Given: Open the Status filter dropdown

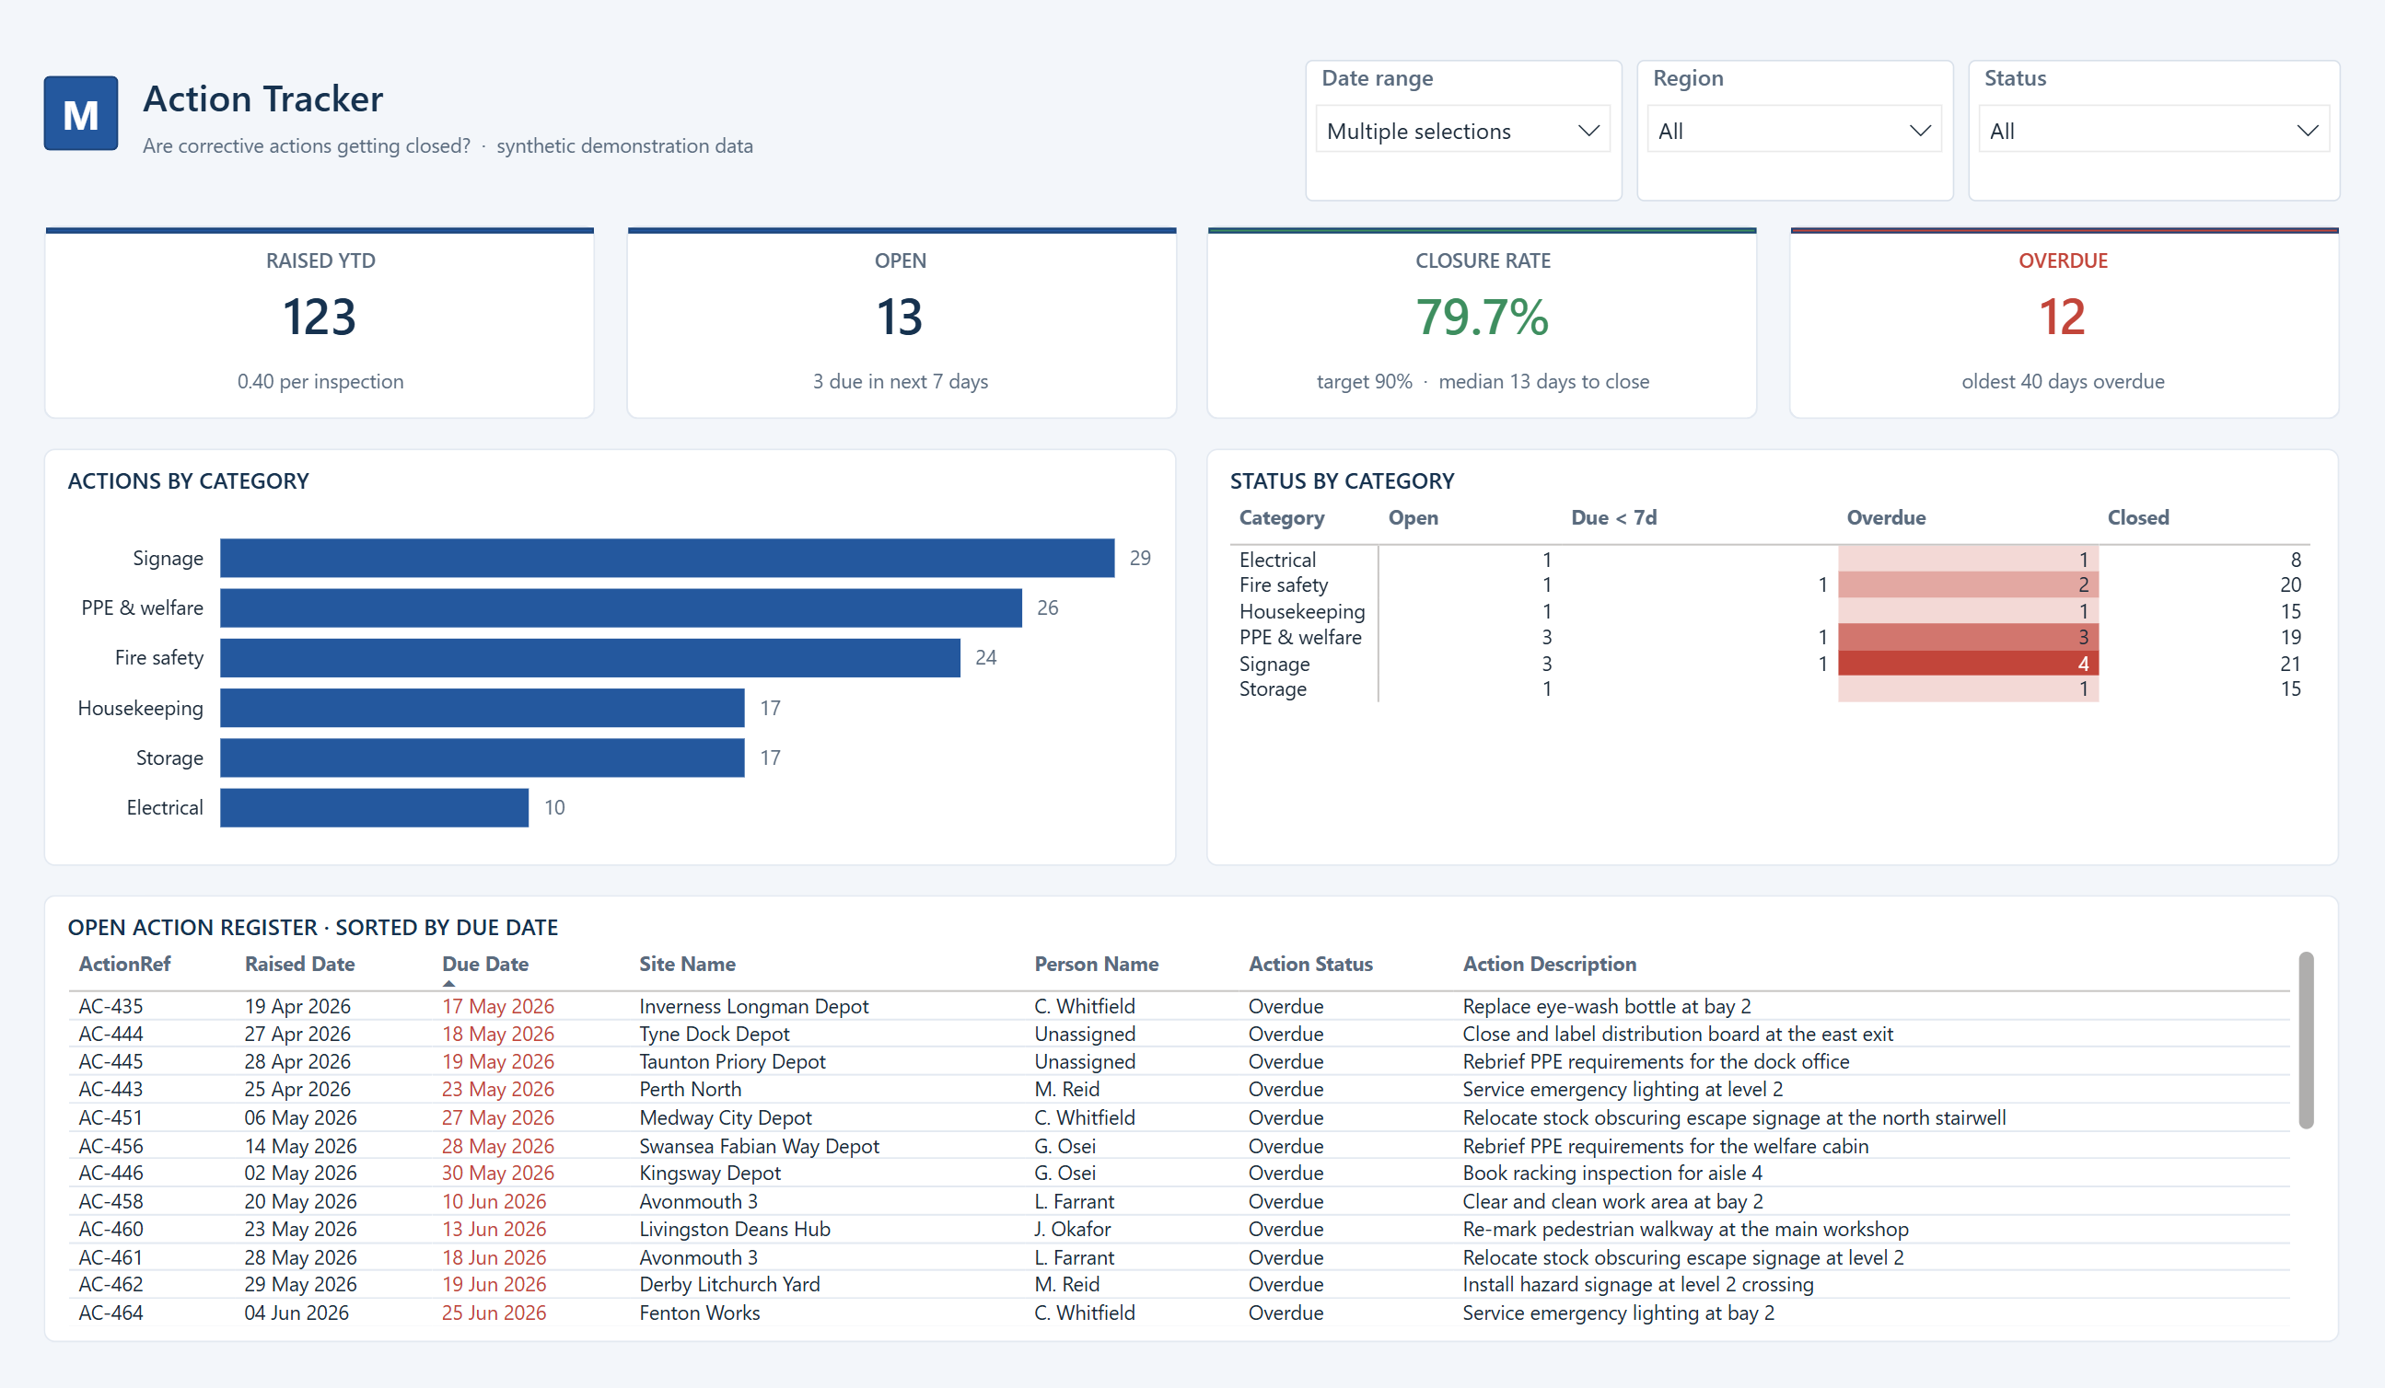Looking at the screenshot, I should click(x=2153, y=131).
